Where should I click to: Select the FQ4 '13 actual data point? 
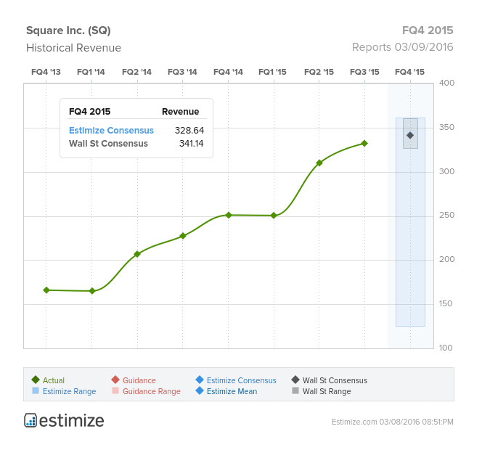[x=46, y=290]
